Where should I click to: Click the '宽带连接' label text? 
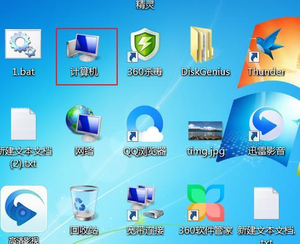point(145,230)
